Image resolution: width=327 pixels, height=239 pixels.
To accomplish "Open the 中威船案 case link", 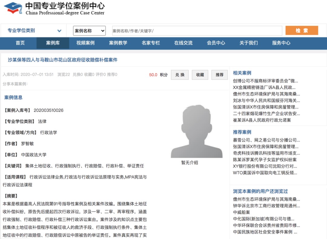I will click(x=241, y=212).
